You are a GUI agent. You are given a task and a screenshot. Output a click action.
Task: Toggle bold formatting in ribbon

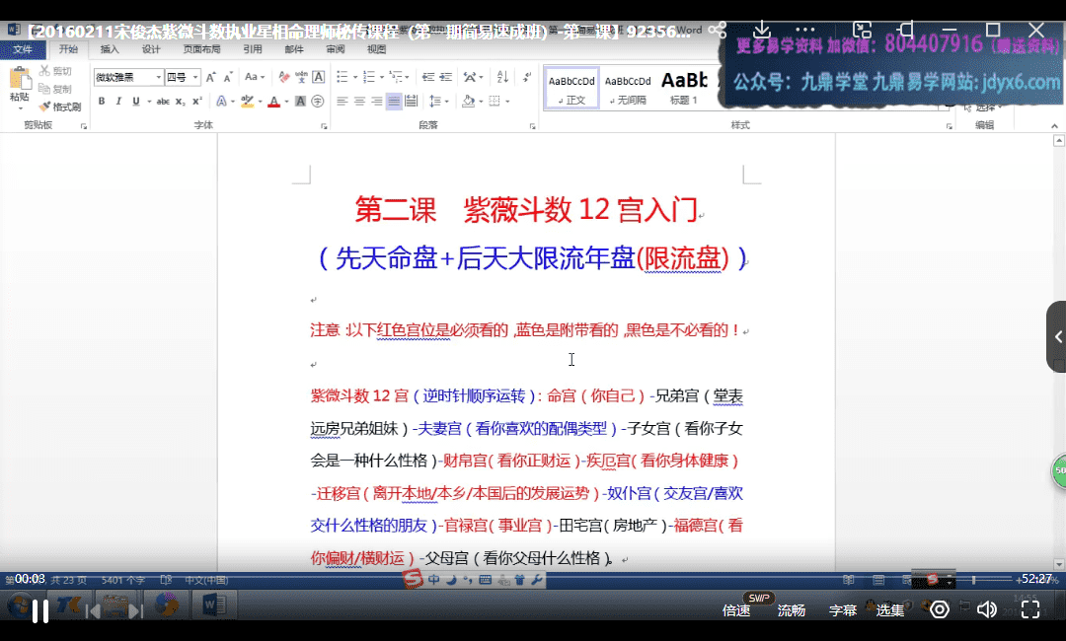tap(103, 102)
